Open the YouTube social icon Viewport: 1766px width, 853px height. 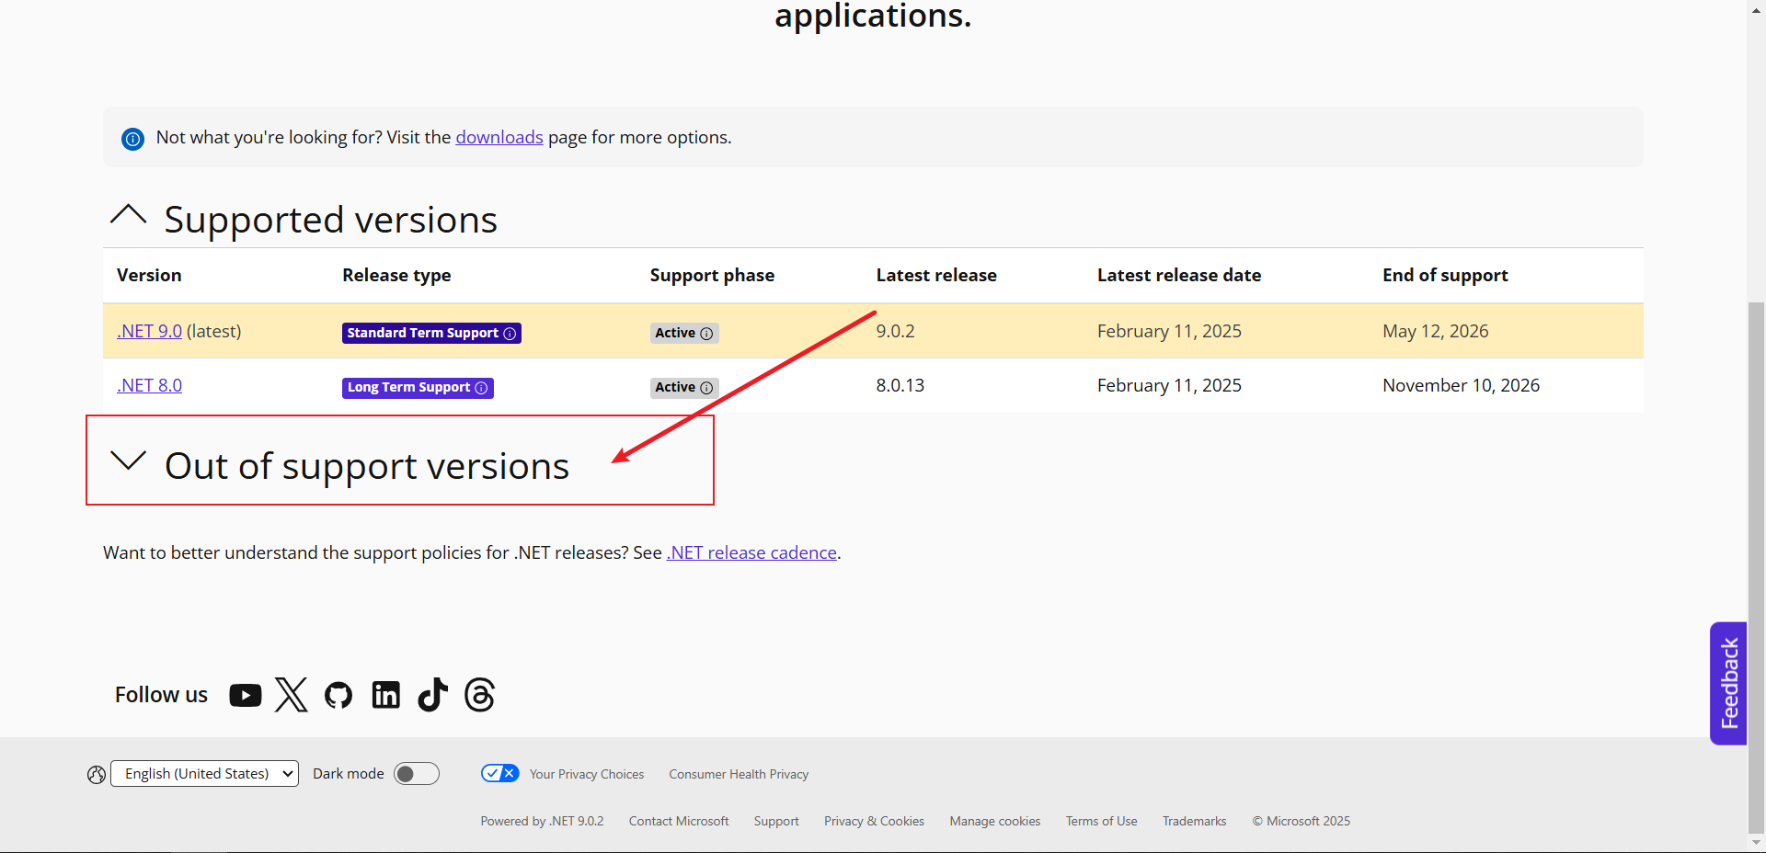click(245, 696)
